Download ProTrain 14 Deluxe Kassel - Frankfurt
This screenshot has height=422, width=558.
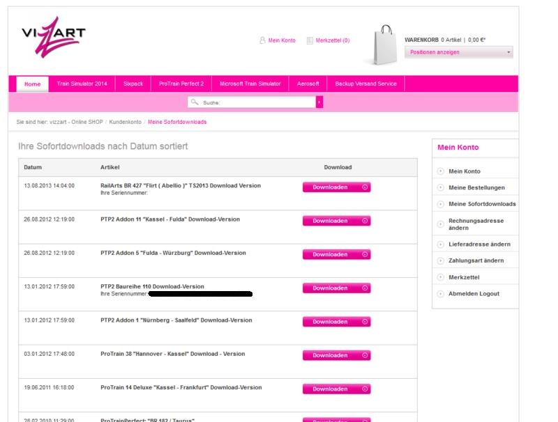coord(337,389)
